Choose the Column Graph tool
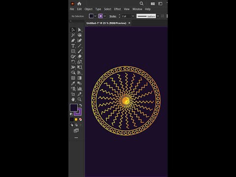 click(x=80, y=88)
